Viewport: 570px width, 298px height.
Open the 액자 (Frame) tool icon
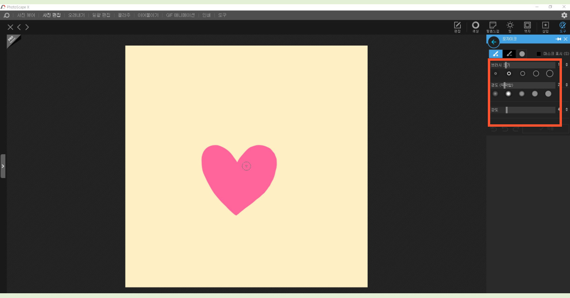[527, 27]
